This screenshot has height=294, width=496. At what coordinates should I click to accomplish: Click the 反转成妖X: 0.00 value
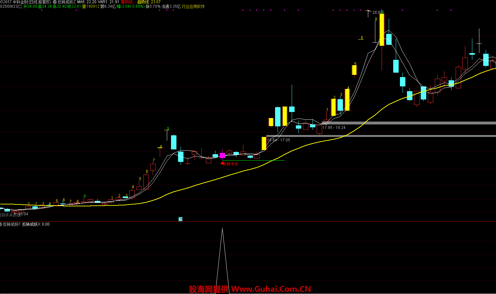pyautogui.click(x=36, y=224)
